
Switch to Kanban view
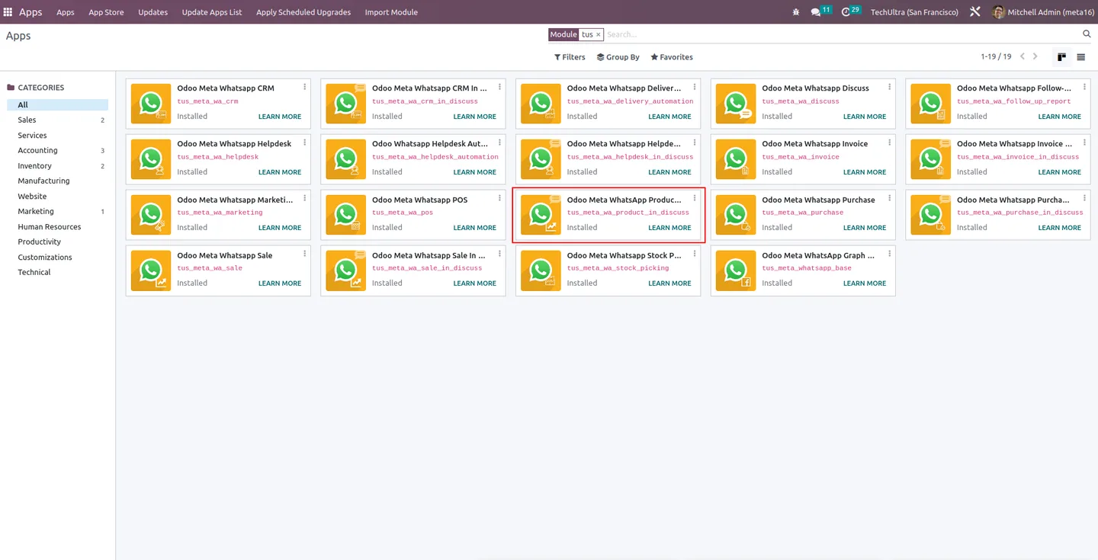pos(1061,57)
